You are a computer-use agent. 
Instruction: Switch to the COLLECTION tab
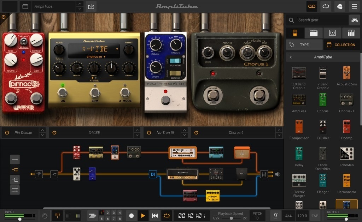coord(341,45)
